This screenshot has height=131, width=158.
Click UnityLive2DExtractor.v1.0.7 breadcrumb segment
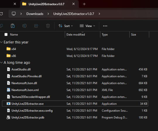(x=74, y=14)
